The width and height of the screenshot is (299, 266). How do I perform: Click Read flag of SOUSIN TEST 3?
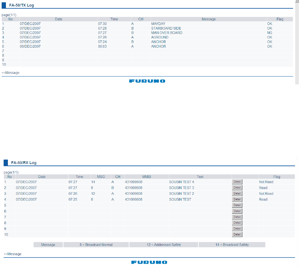[x=263, y=188]
